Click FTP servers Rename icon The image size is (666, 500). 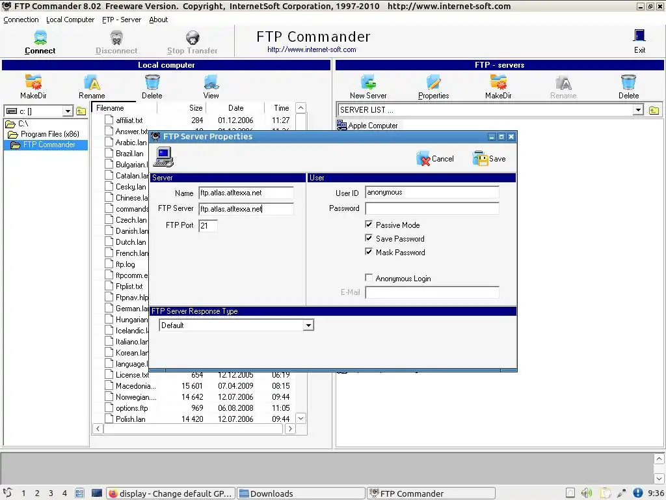[563, 82]
